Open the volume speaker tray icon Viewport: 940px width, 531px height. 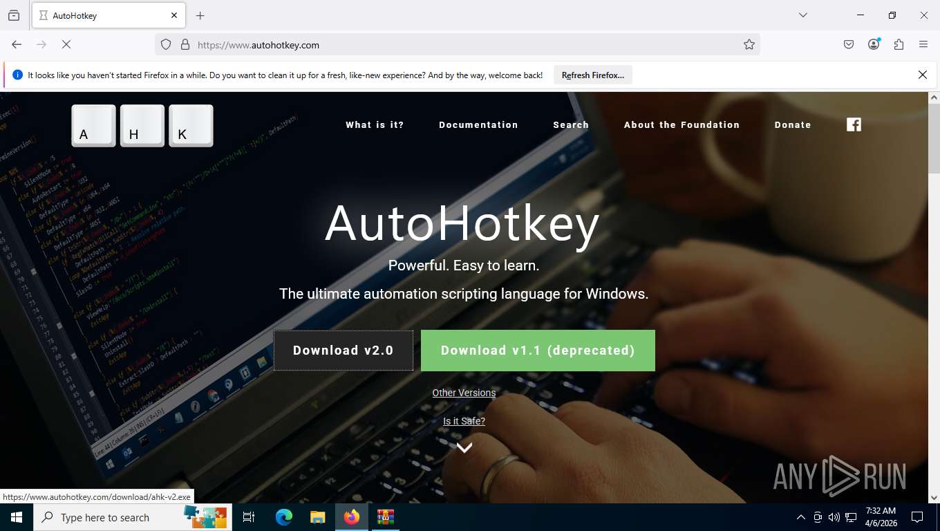[x=834, y=517]
